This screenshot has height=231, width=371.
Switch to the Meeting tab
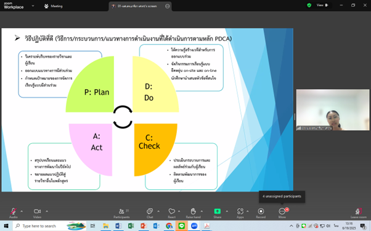tap(54, 6)
